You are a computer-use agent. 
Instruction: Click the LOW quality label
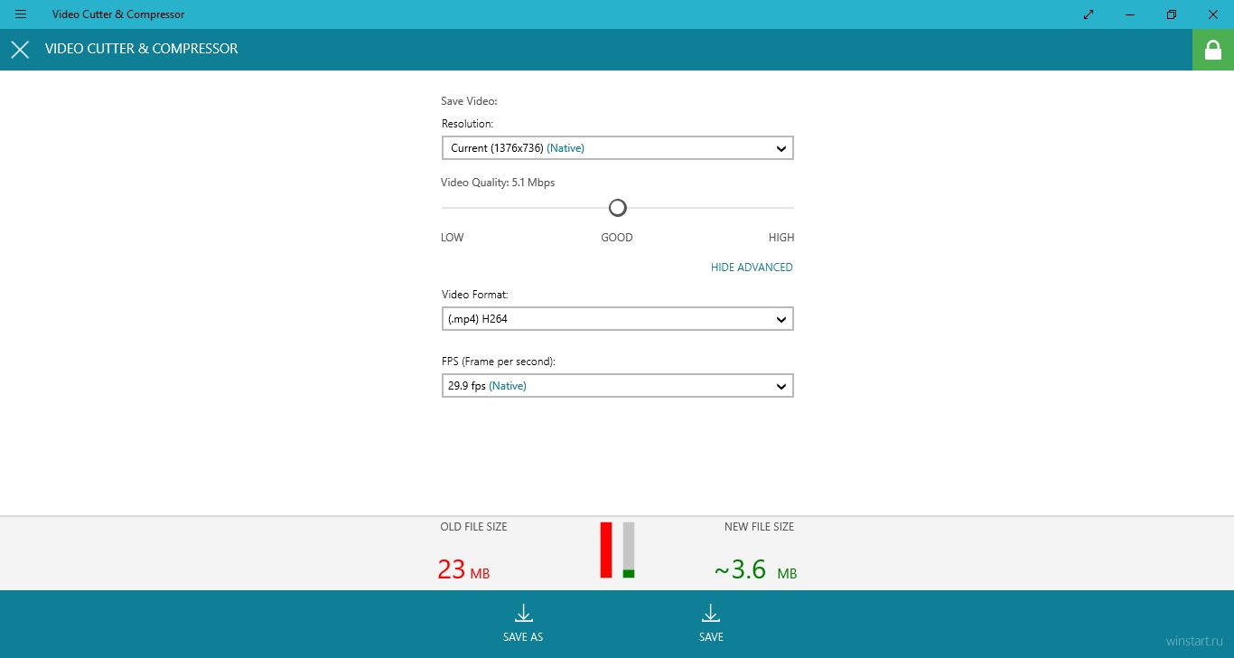tap(452, 238)
